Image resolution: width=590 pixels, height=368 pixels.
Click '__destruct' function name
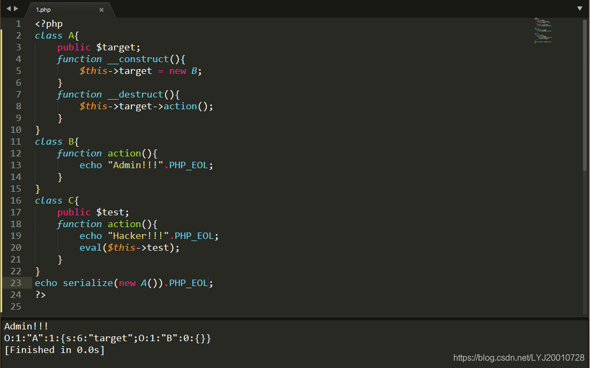(x=136, y=94)
